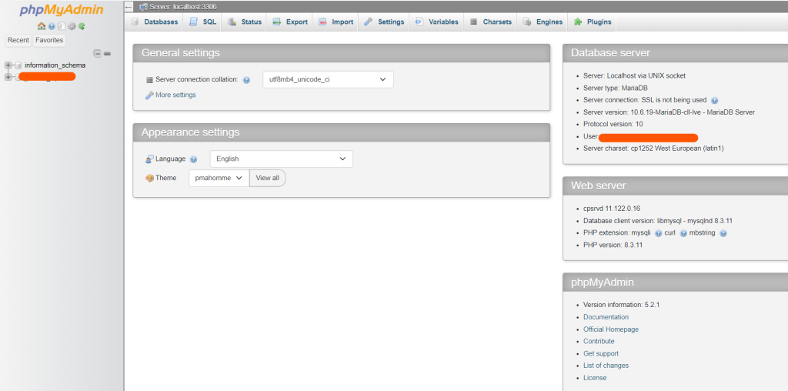The height and width of the screenshot is (391, 788).
Task: Open the Documentation link
Action: coord(606,317)
